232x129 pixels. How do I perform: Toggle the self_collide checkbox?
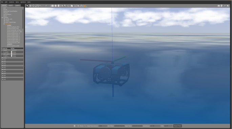point(12,54)
